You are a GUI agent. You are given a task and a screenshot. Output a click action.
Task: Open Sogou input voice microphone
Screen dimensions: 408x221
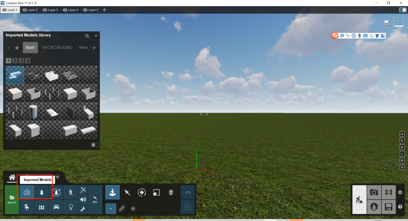point(360,36)
